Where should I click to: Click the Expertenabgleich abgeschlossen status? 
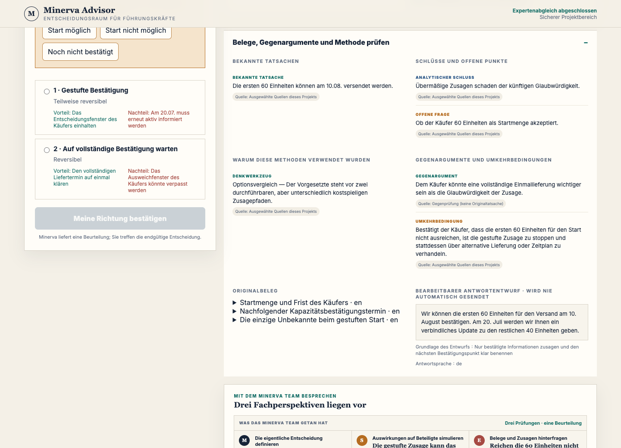(x=555, y=11)
